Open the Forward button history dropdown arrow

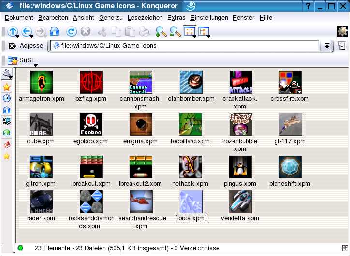click(x=45, y=36)
